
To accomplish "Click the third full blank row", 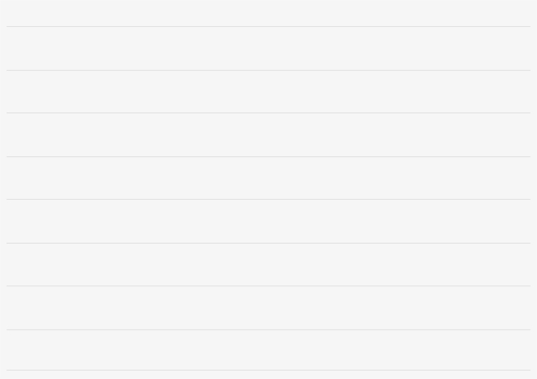I will [x=268, y=135].
